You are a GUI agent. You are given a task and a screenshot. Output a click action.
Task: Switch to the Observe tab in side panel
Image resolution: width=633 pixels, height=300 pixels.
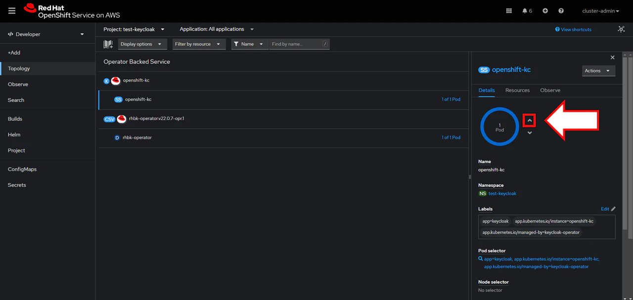pyautogui.click(x=550, y=90)
